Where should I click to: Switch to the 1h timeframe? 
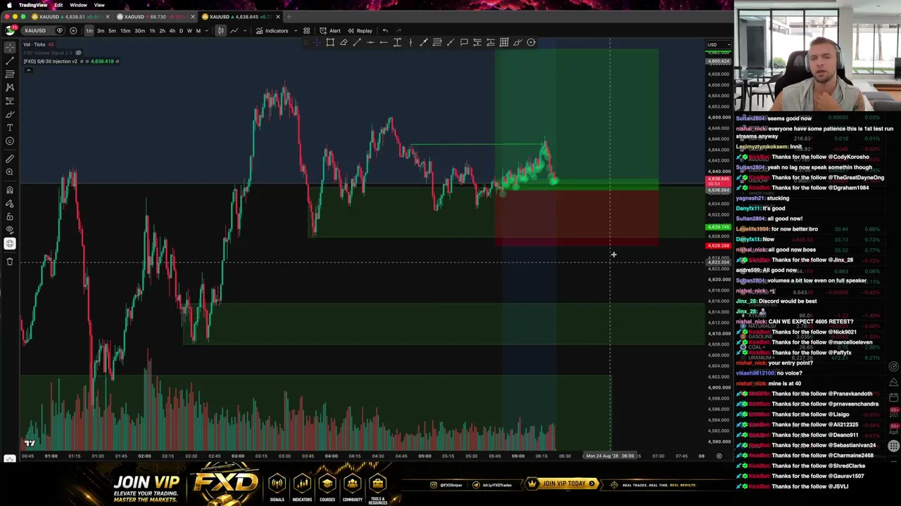pos(152,31)
